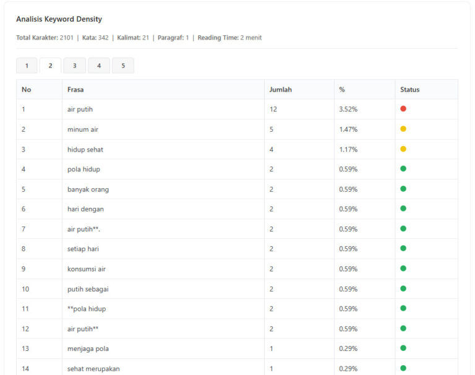Click the 'hari dengan' phrase cell
This screenshot has width=475, height=375.
point(85,209)
